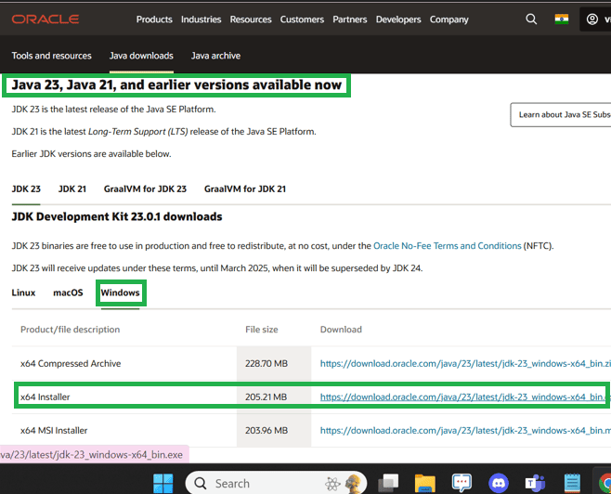Open Task View in the taskbar
This screenshot has width=611, height=494.
pos(389,483)
